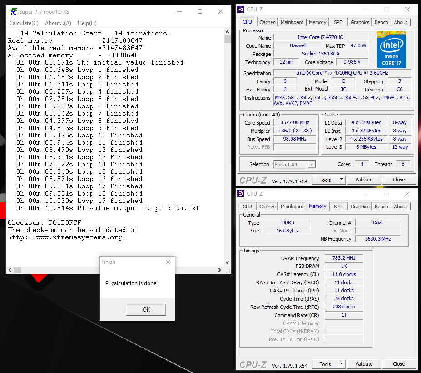Image resolution: width=421 pixels, height=373 pixels.
Task: Click the Super PI app icon in title bar
Action: (x=13, y=11)
